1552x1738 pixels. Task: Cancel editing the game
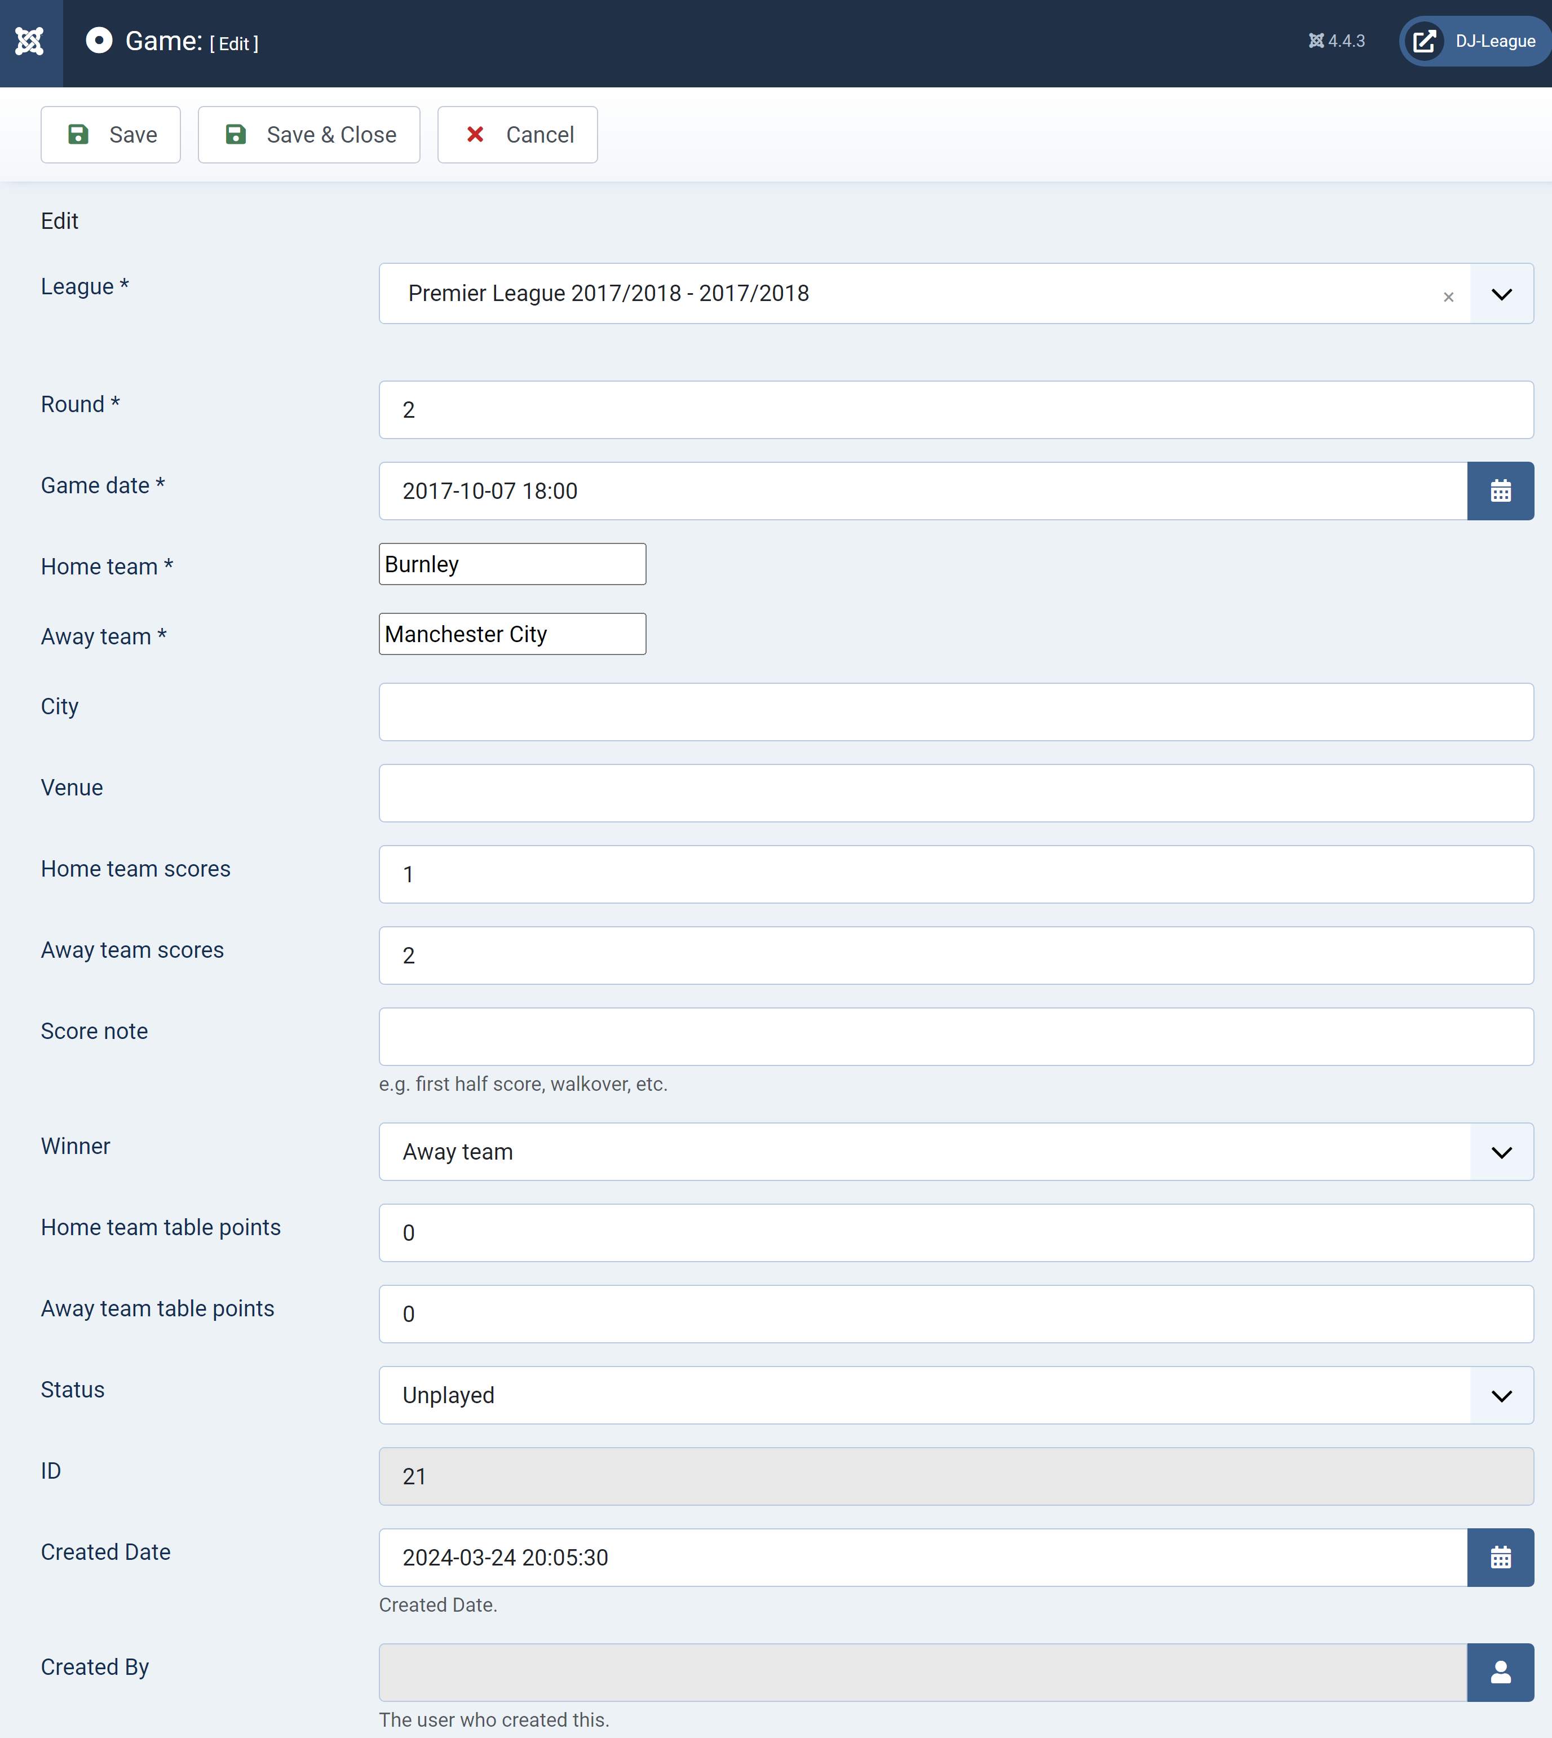coord(518,135)
